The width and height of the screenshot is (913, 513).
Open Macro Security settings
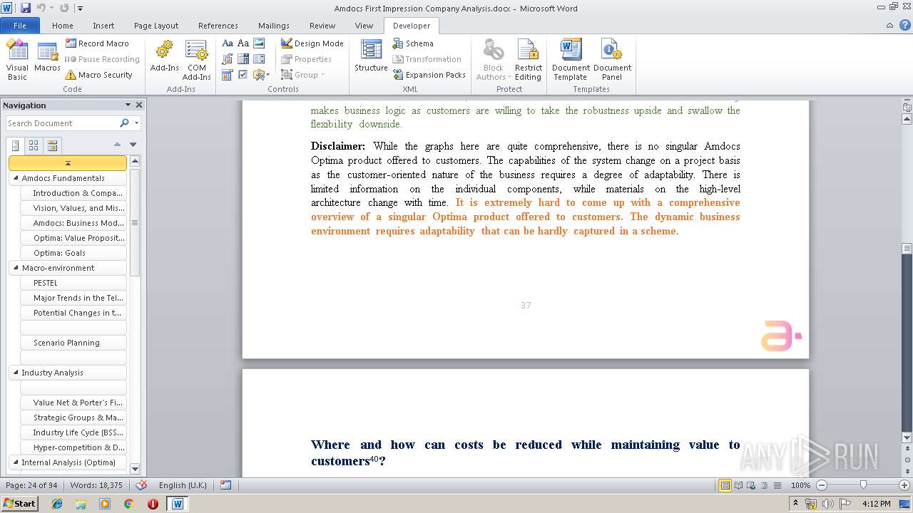98,75
